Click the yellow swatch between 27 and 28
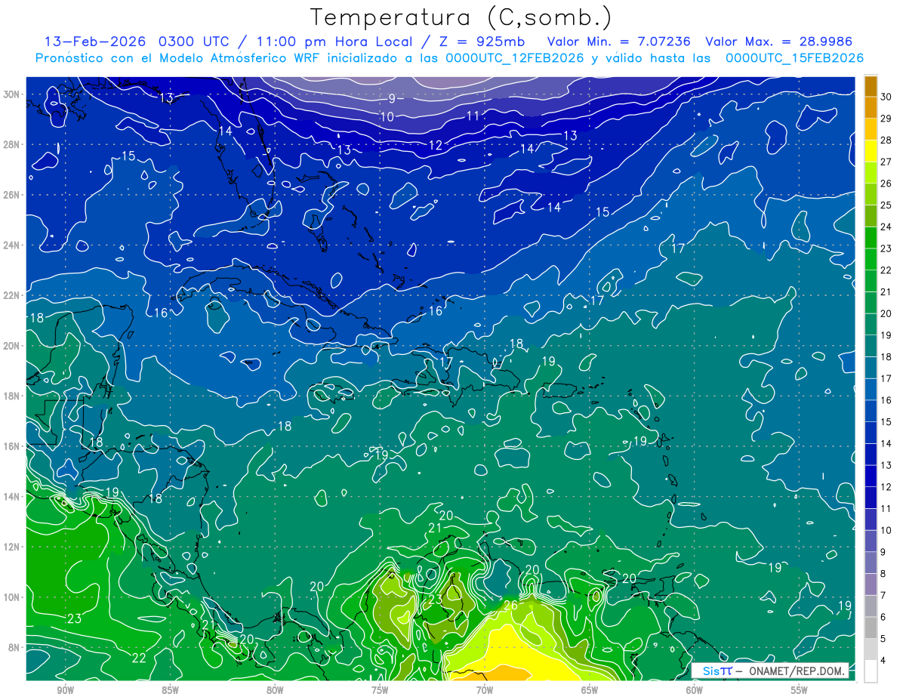The image size is (906, 700). tap(871, 151)
